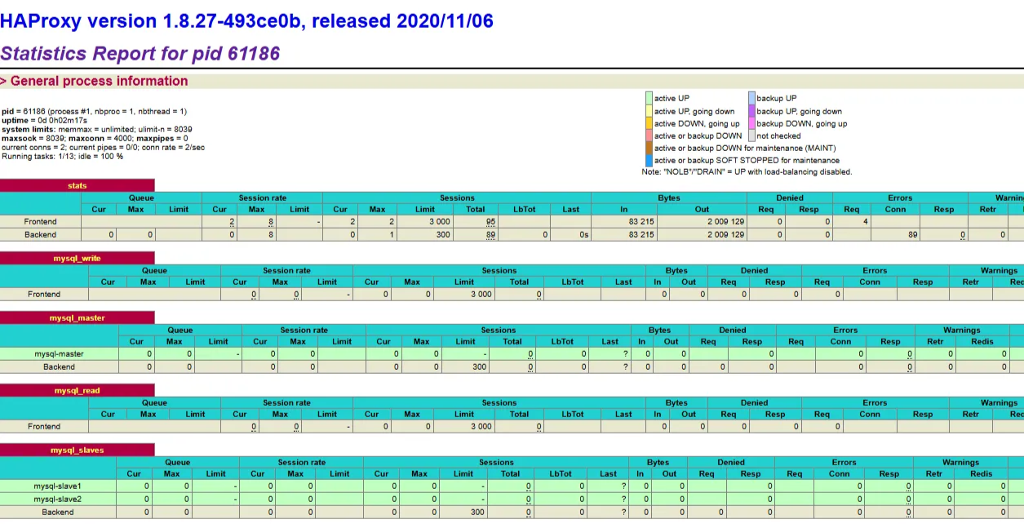Click the brown MAINT legend swatch
The image size is (1024, 524).
[x=649, y=148]
